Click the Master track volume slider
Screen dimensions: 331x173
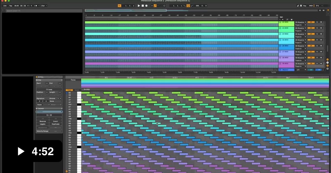click(x=319, y=69)
